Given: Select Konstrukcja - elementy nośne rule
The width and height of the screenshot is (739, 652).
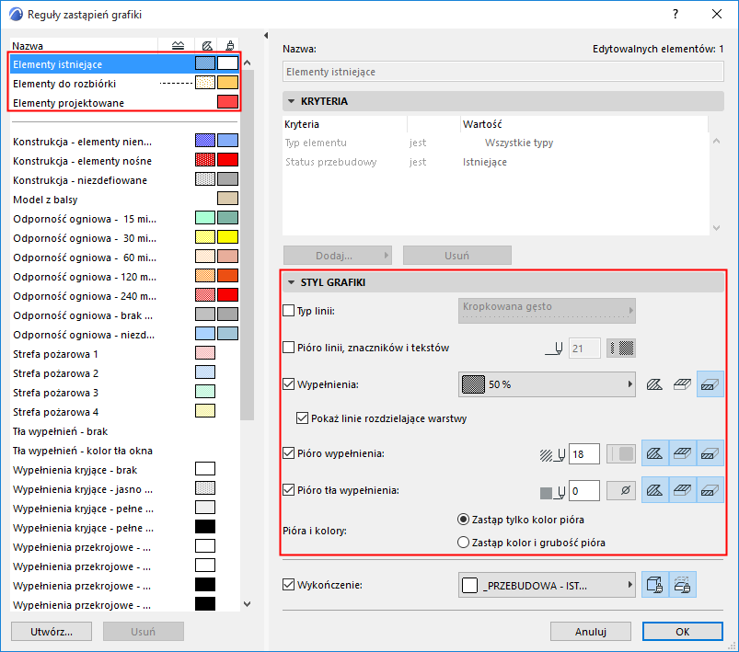Looking at the screenshot, I should [125, 161].
